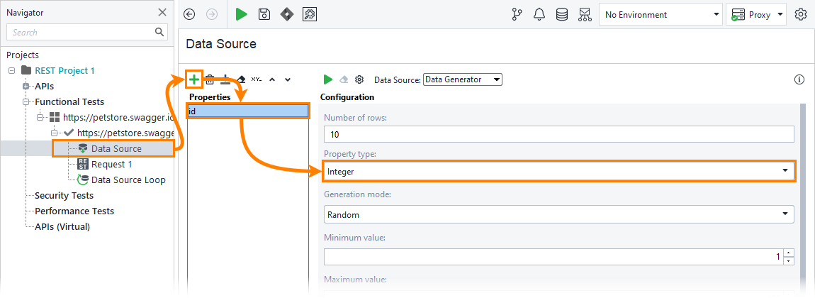Click the black diamond Jira icon in the toolbar
Screen dimensions: 815x298
coord(287,15)
